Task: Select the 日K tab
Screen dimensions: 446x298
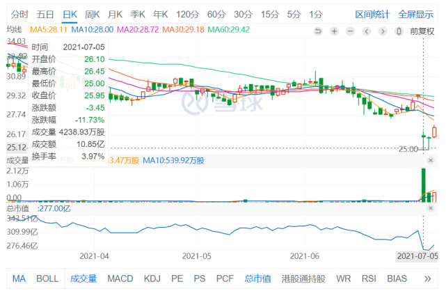Action: tap(70, 14)
